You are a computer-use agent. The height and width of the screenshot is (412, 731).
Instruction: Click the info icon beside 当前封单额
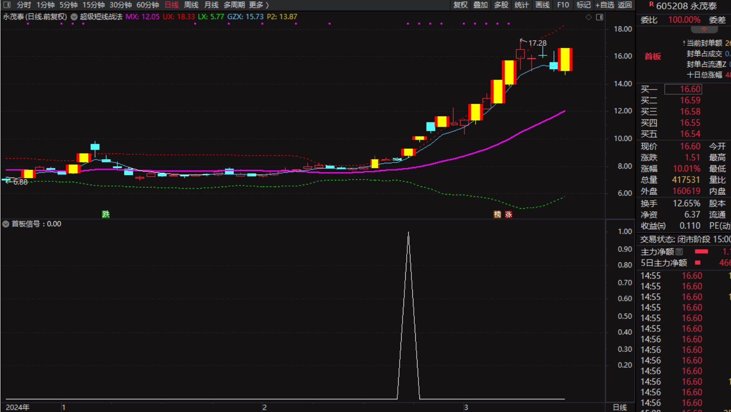684,43
